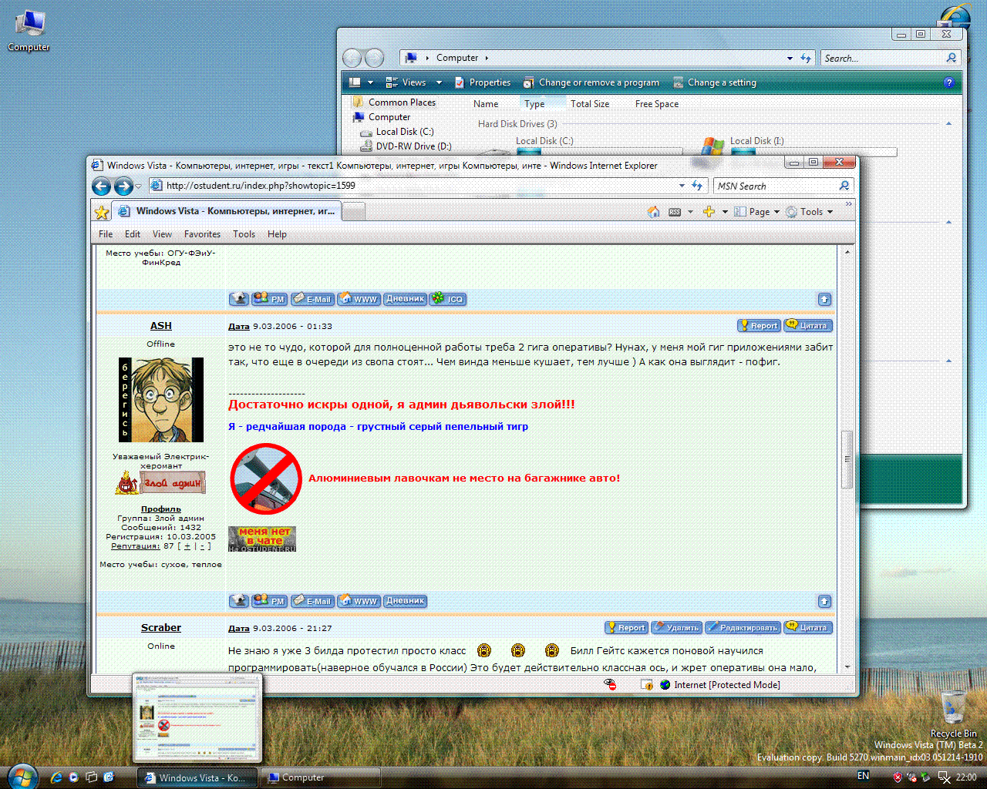Refresh the ostudent.ru page
This screenshot has height=789, width=987.
pyautogui.click(x=697, y=186)
